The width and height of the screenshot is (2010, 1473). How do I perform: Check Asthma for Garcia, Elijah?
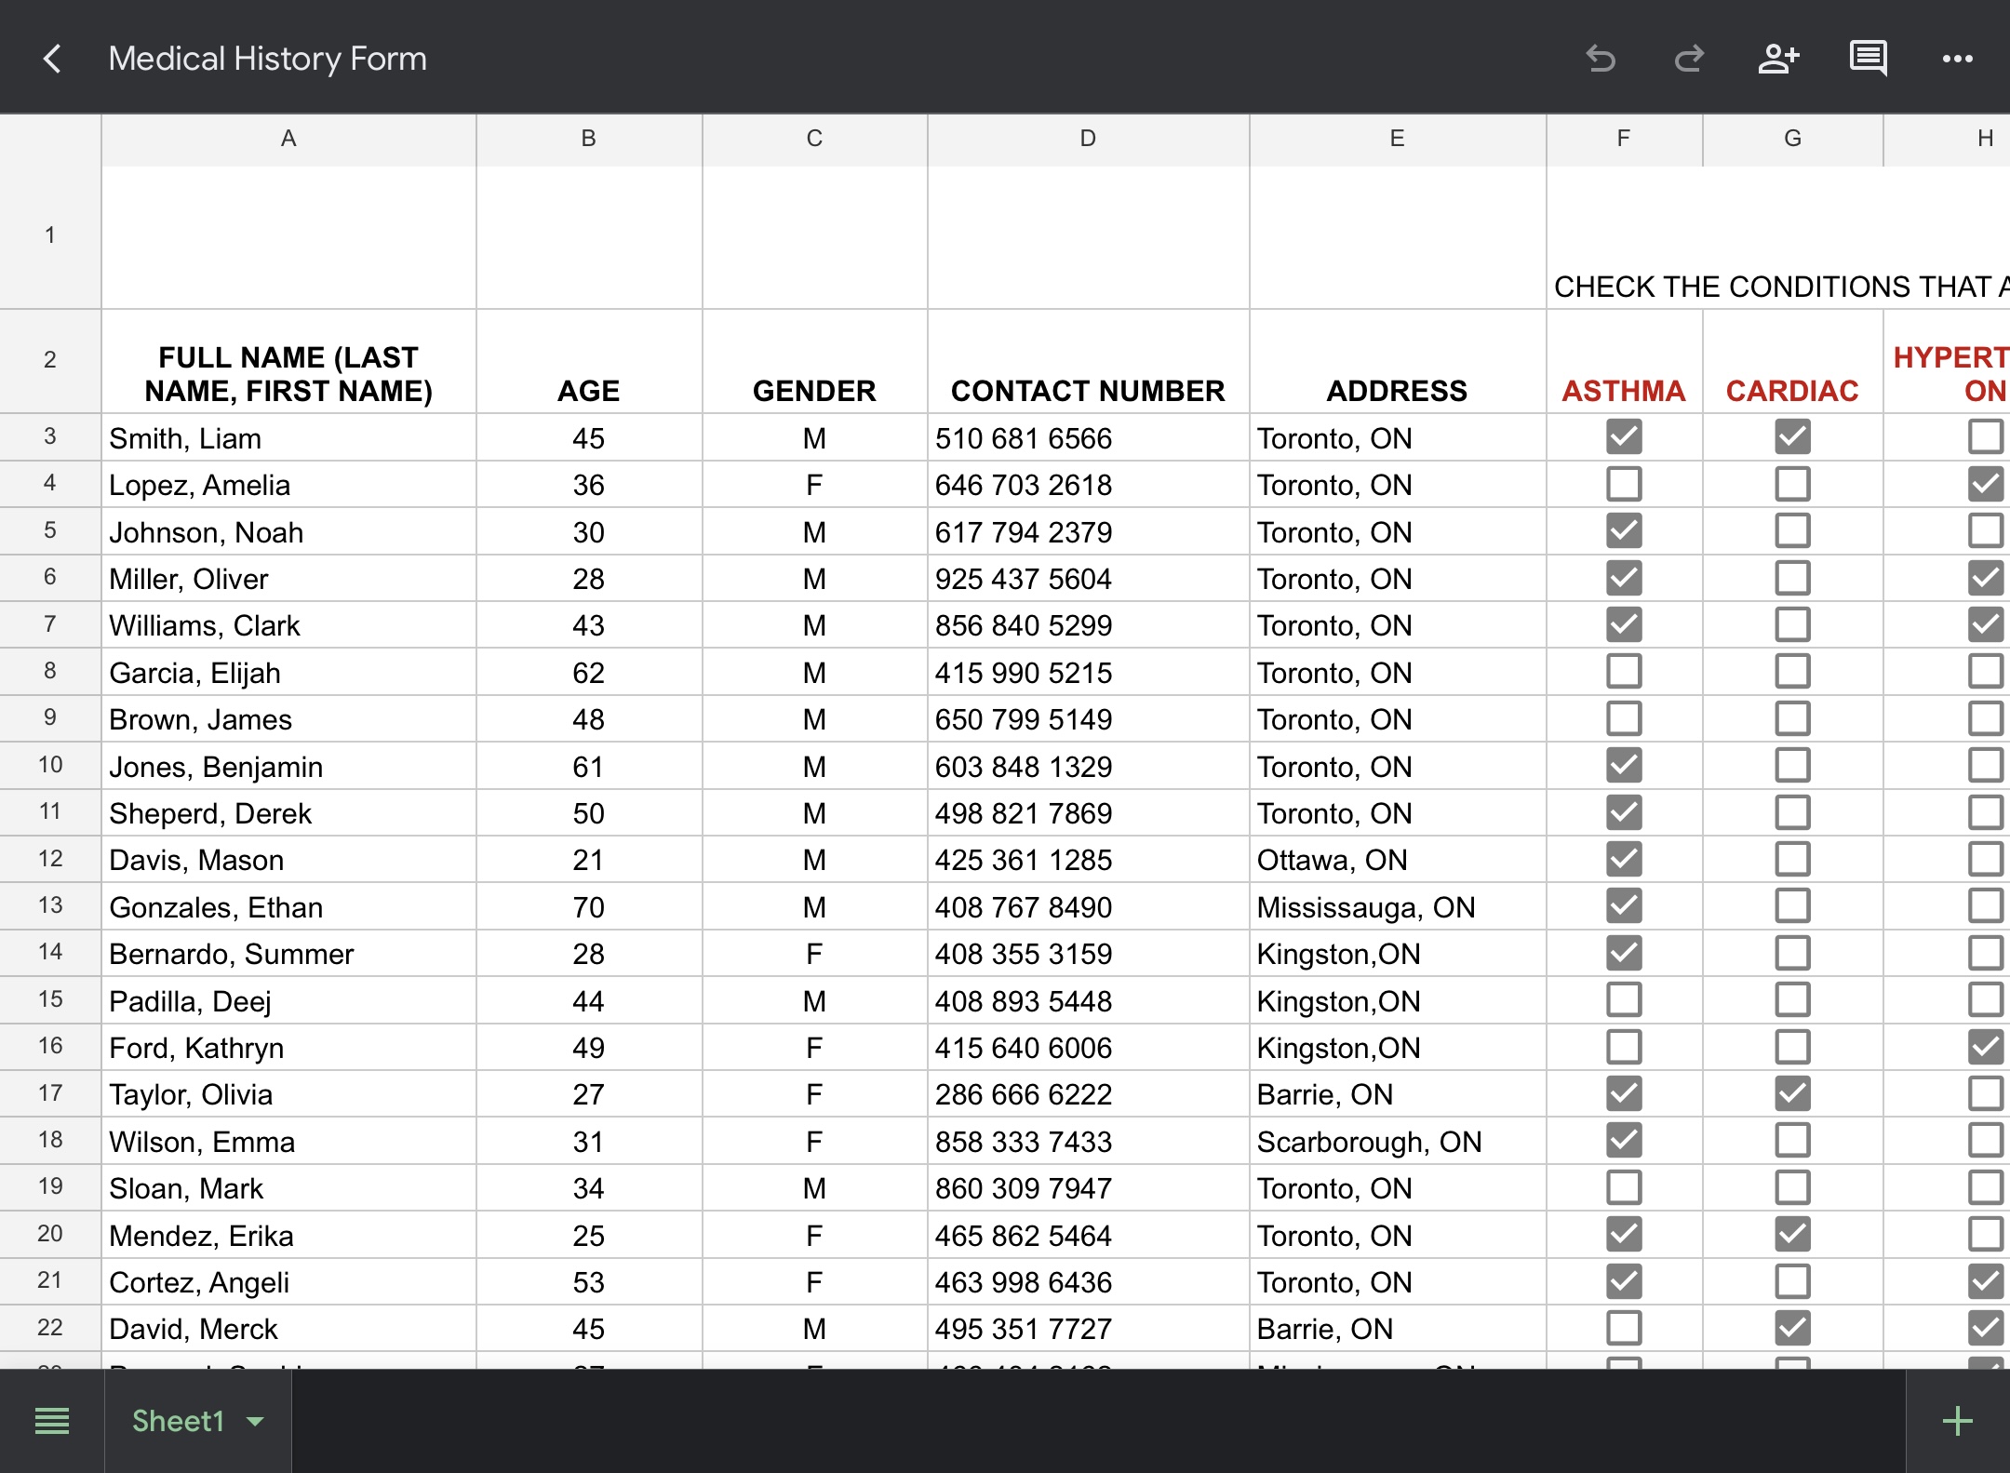point(1624,671)
